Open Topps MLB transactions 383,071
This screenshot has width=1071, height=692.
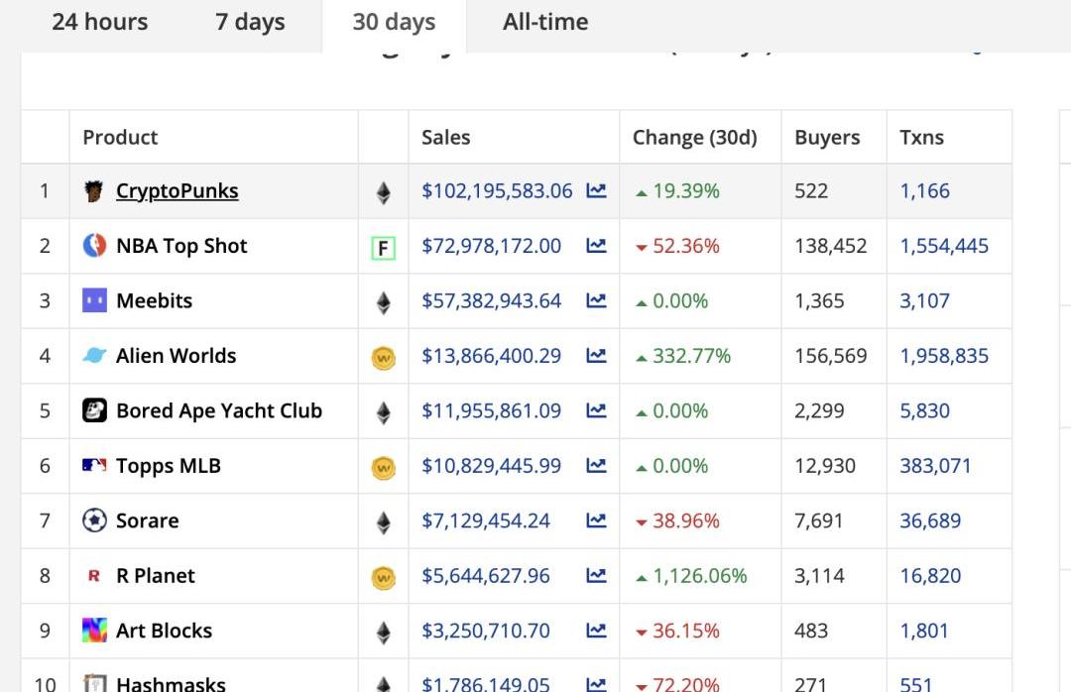pos(935,465)
